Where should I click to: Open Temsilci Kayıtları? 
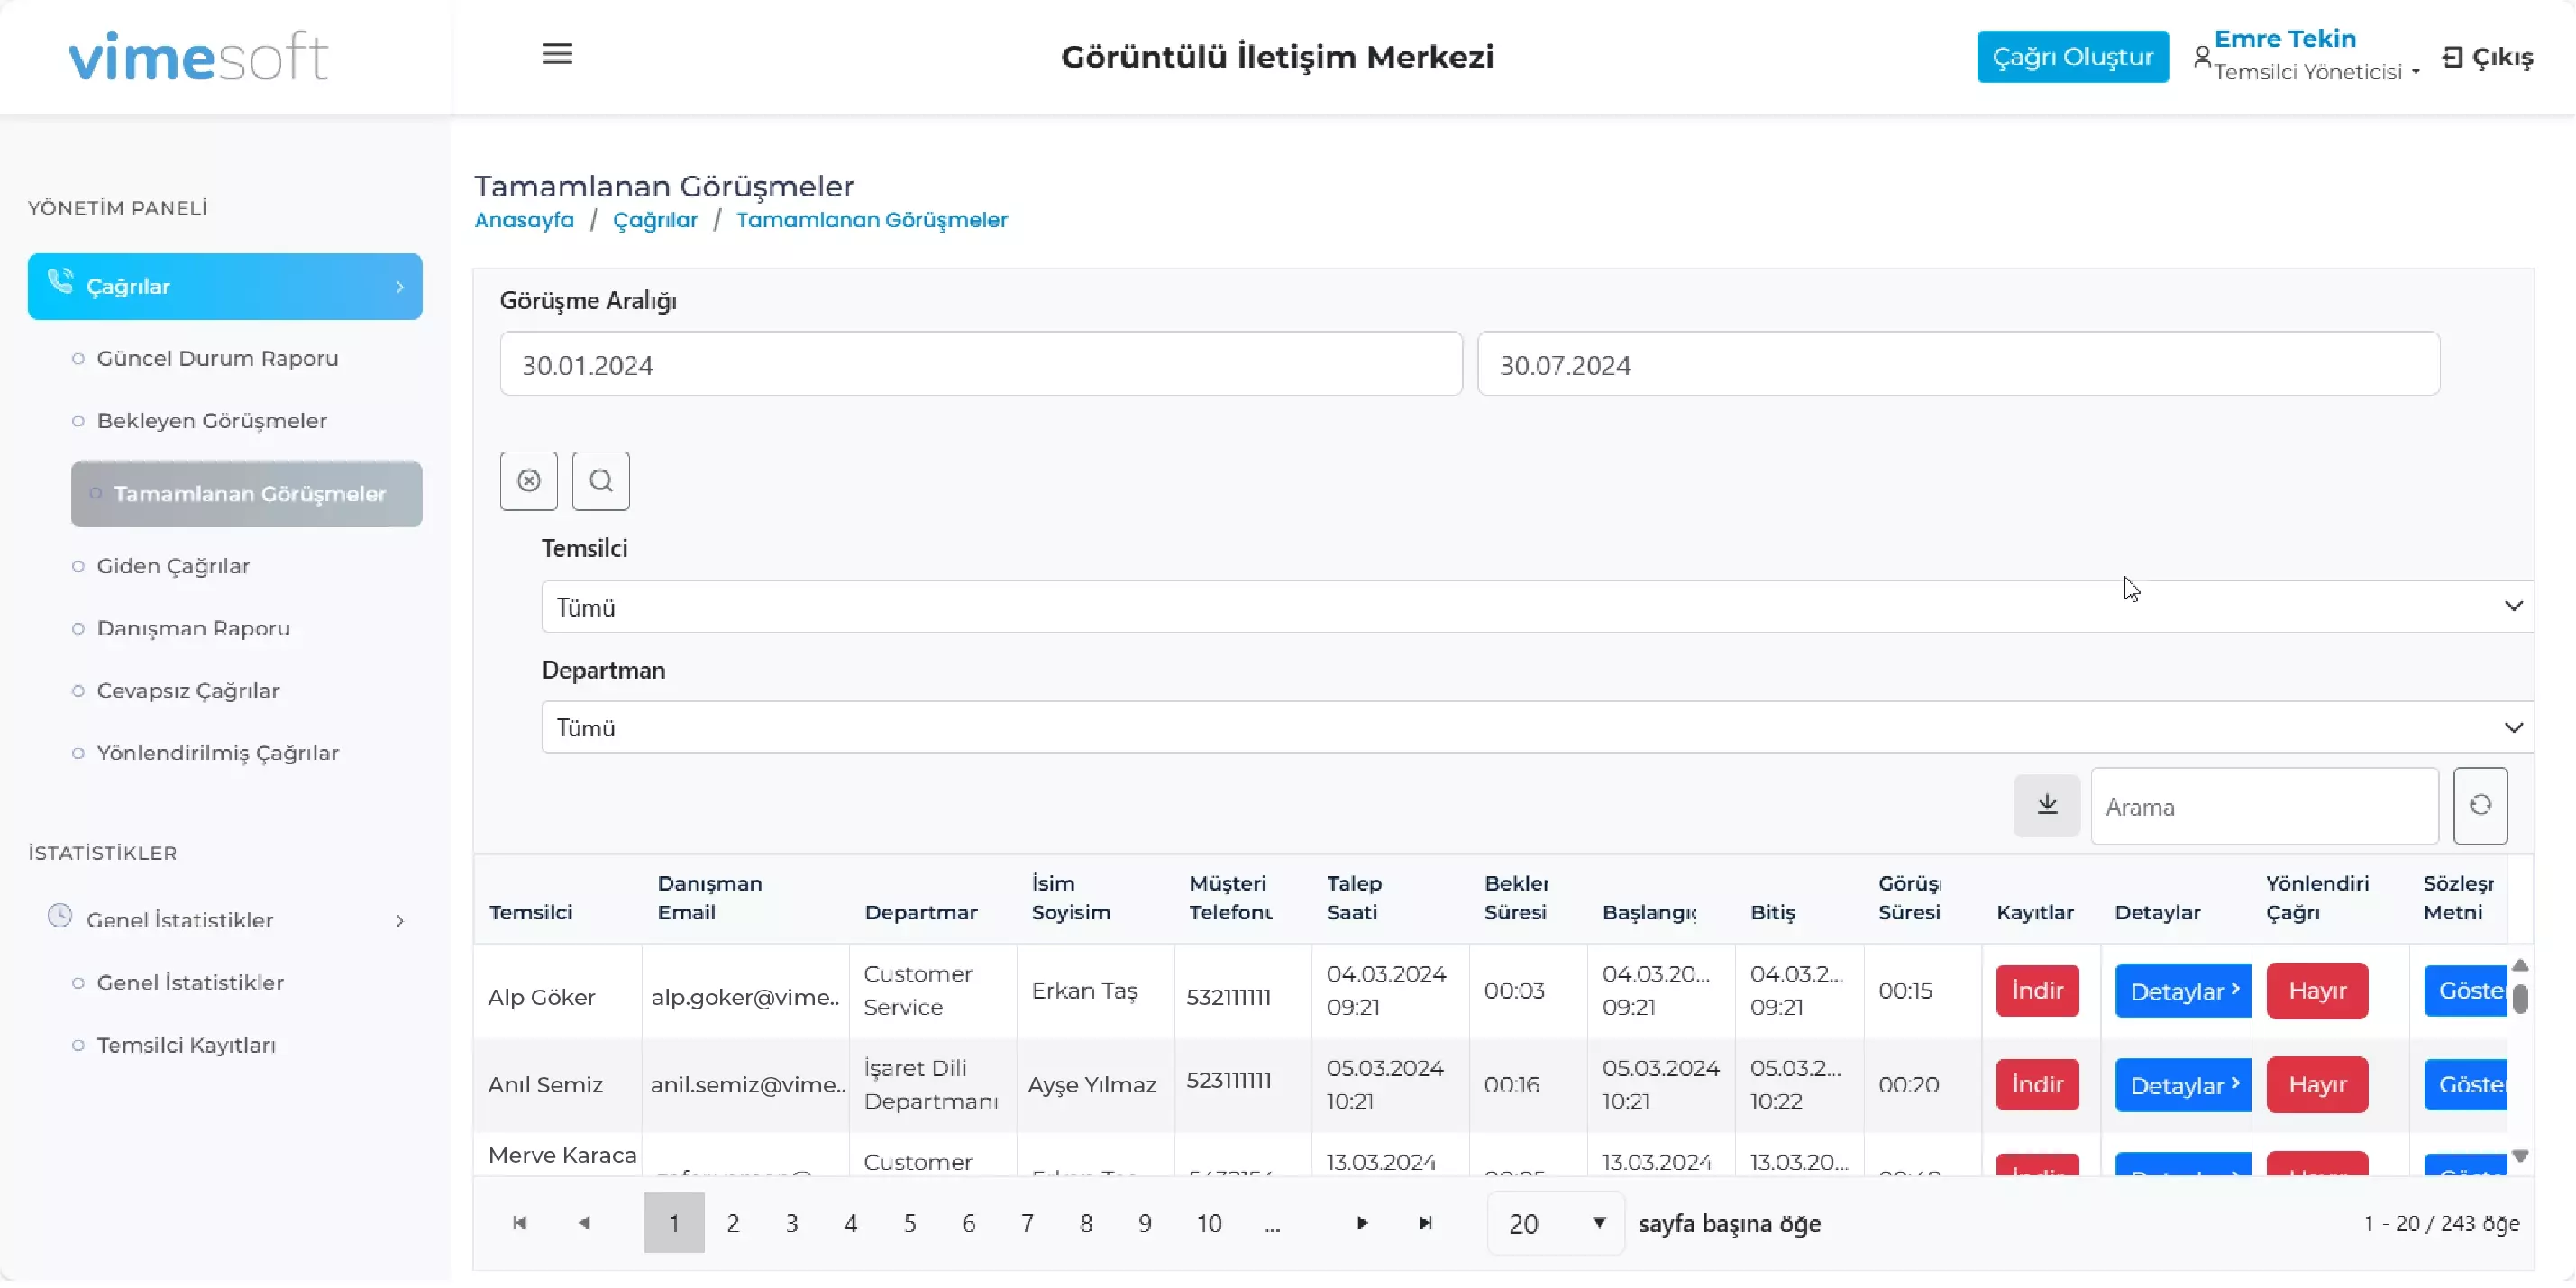coord(186,1045)
